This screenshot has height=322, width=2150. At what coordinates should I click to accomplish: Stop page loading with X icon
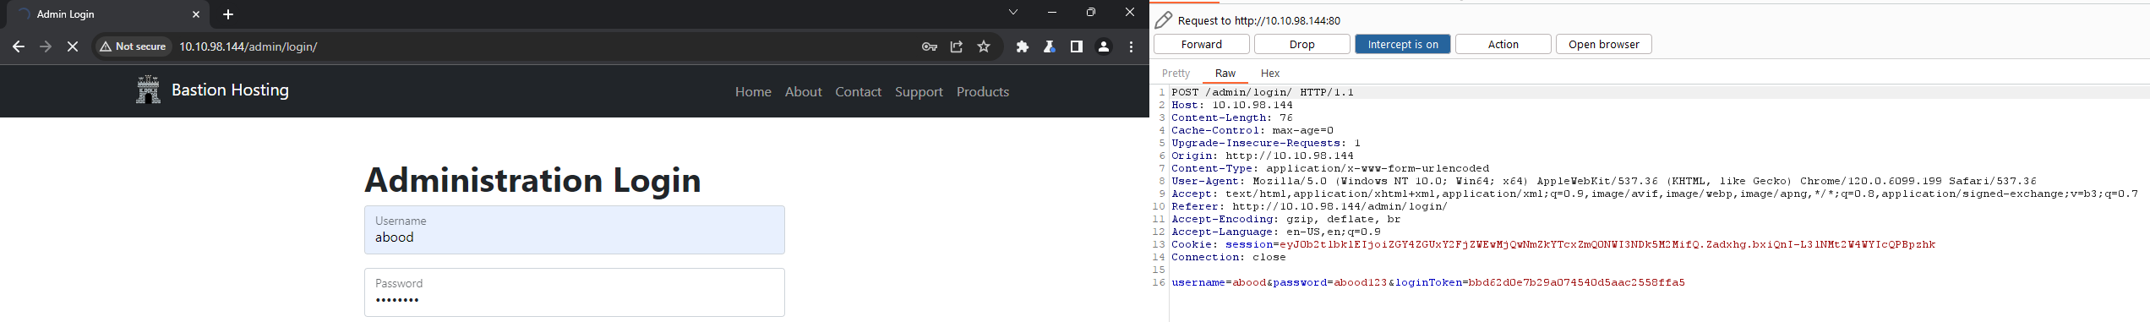coord(73,46)
